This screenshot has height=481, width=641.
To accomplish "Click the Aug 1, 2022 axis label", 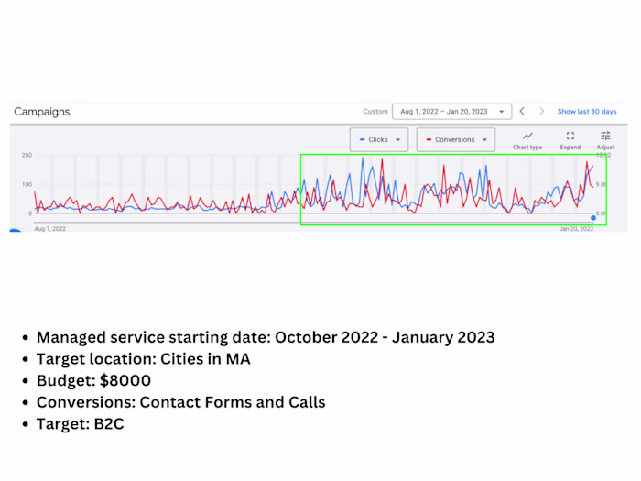I will click(49, 229).
